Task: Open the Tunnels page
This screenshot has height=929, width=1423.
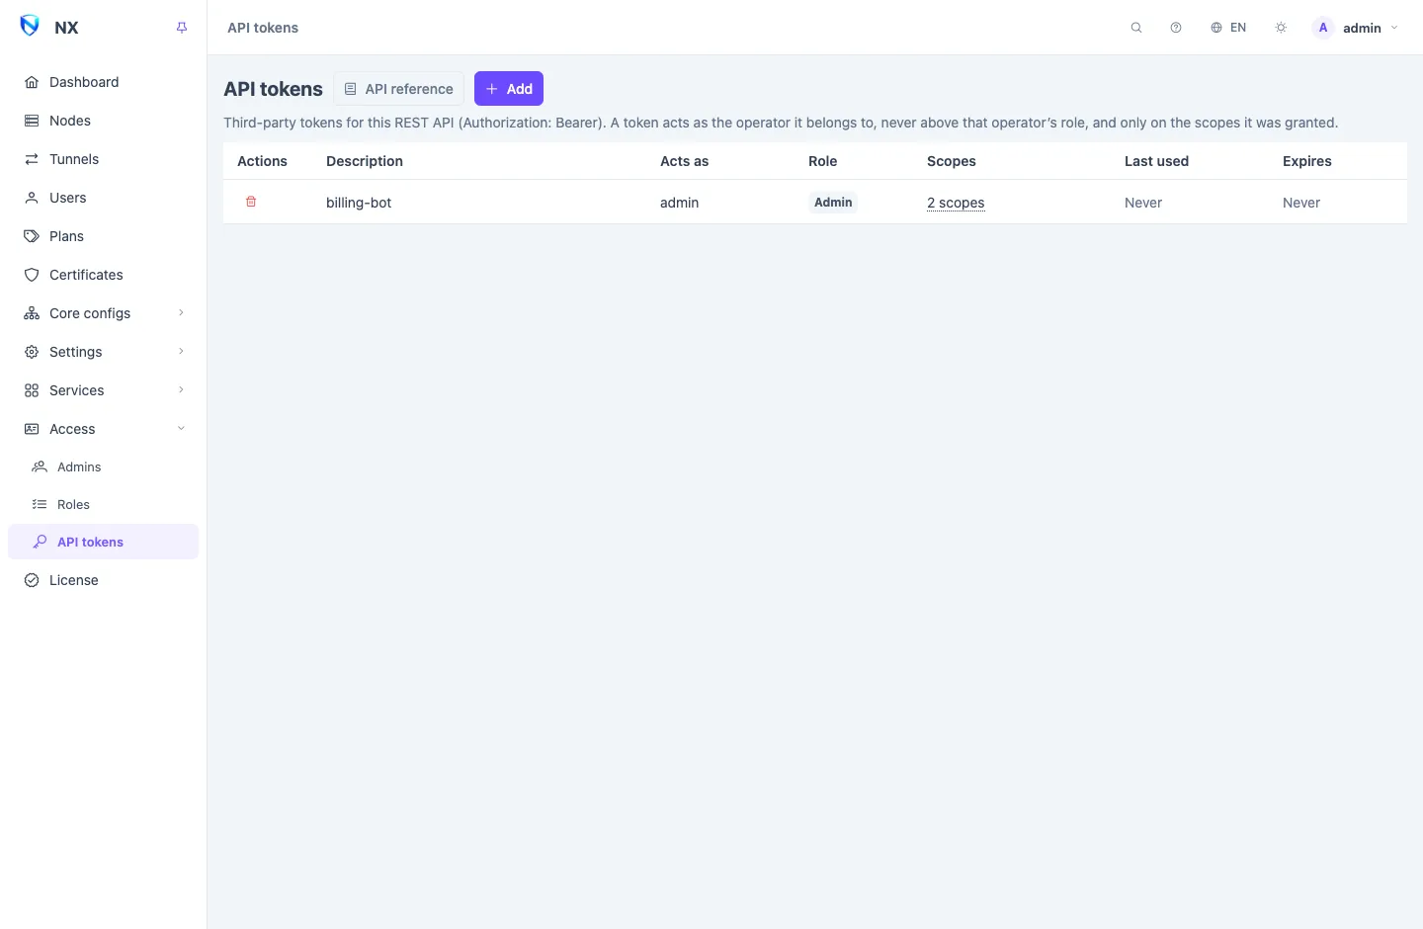Action: pos(103,159)
